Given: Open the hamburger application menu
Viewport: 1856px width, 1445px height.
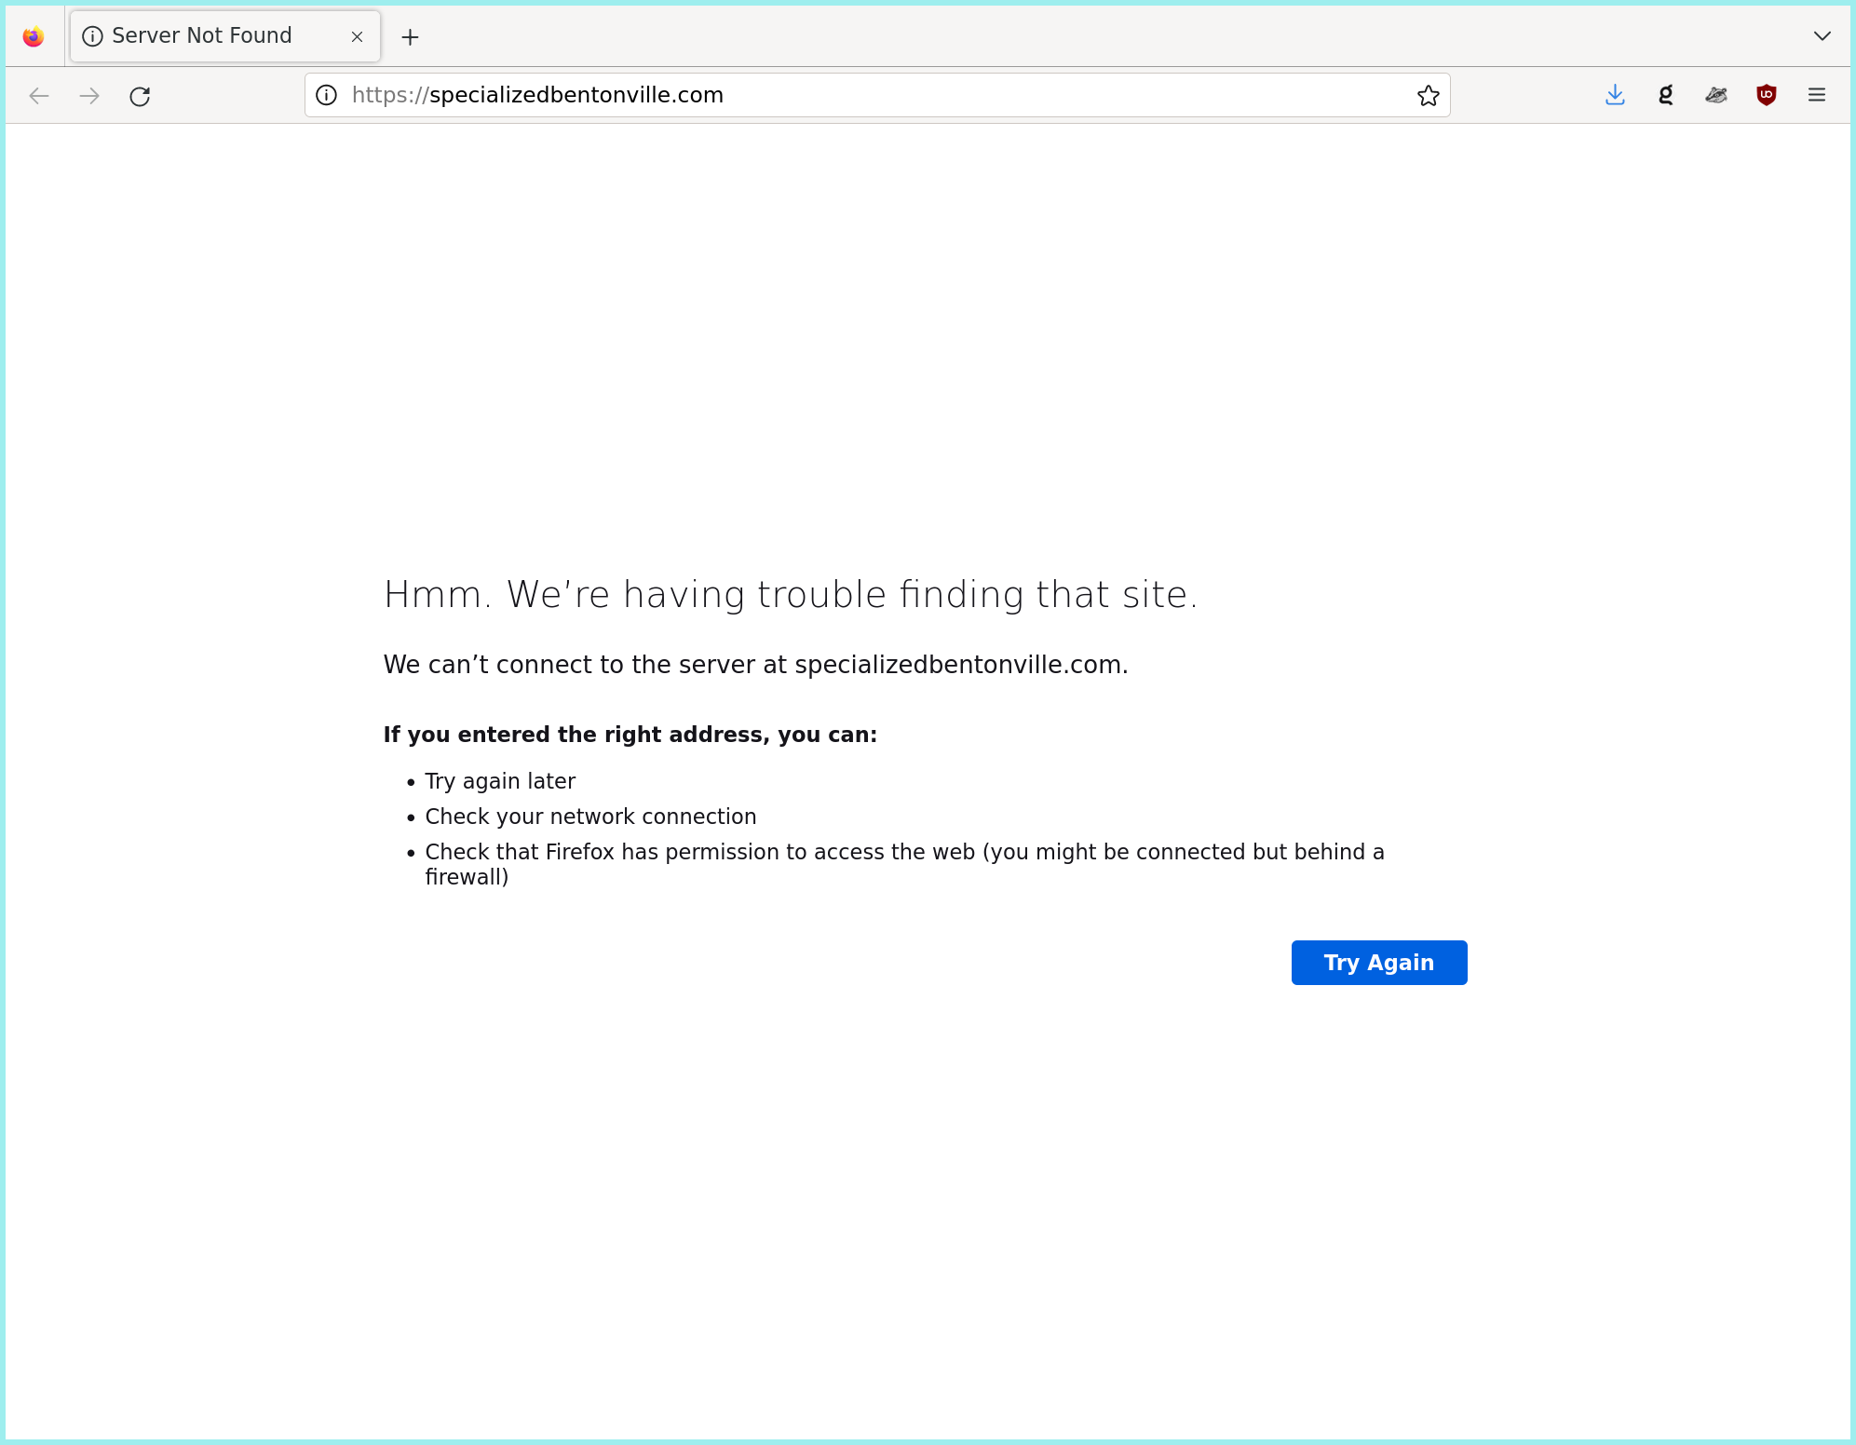Looking at the screenshot, I should 1816,95.
